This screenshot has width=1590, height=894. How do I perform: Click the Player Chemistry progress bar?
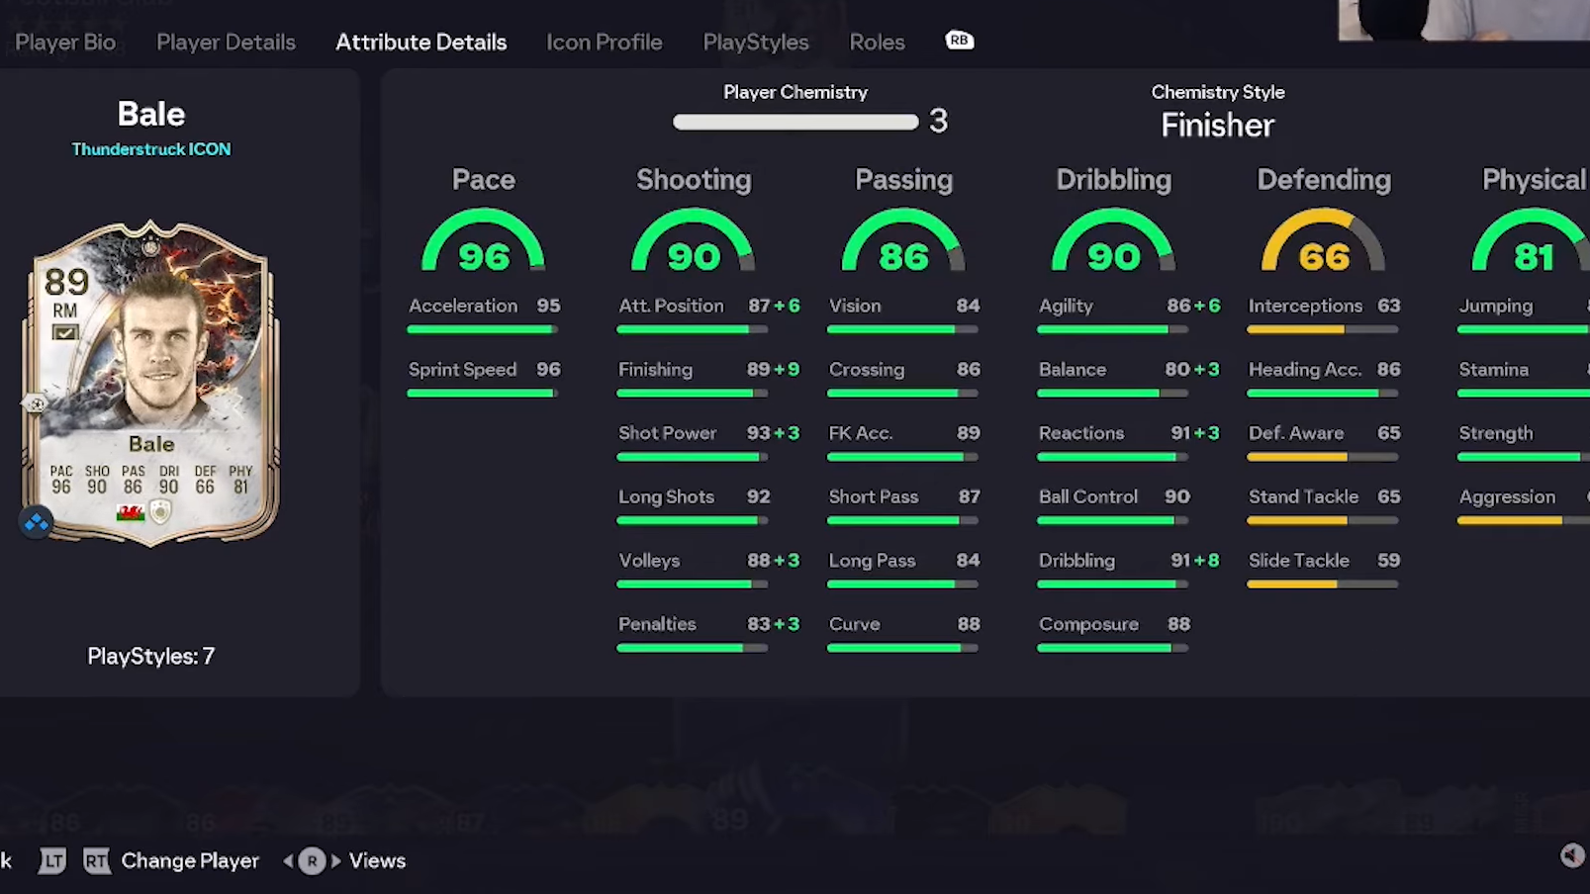(795, 122)
